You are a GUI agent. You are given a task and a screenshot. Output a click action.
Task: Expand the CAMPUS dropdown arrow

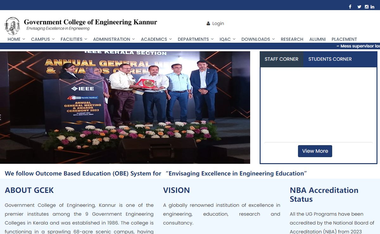tap(53, 39)
